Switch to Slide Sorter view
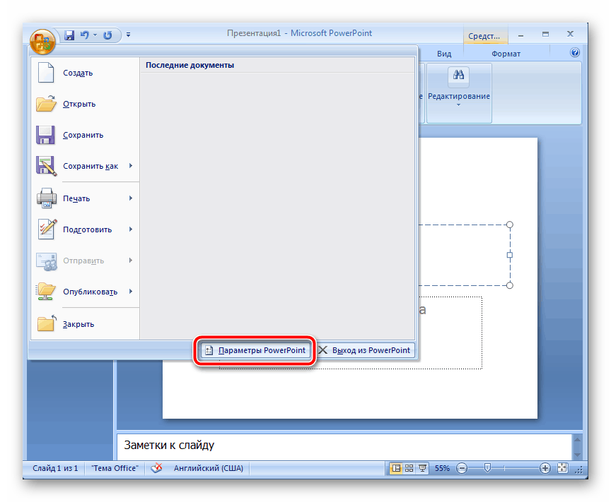Viewport: 611px width, 502px height. tap(409, 467)
